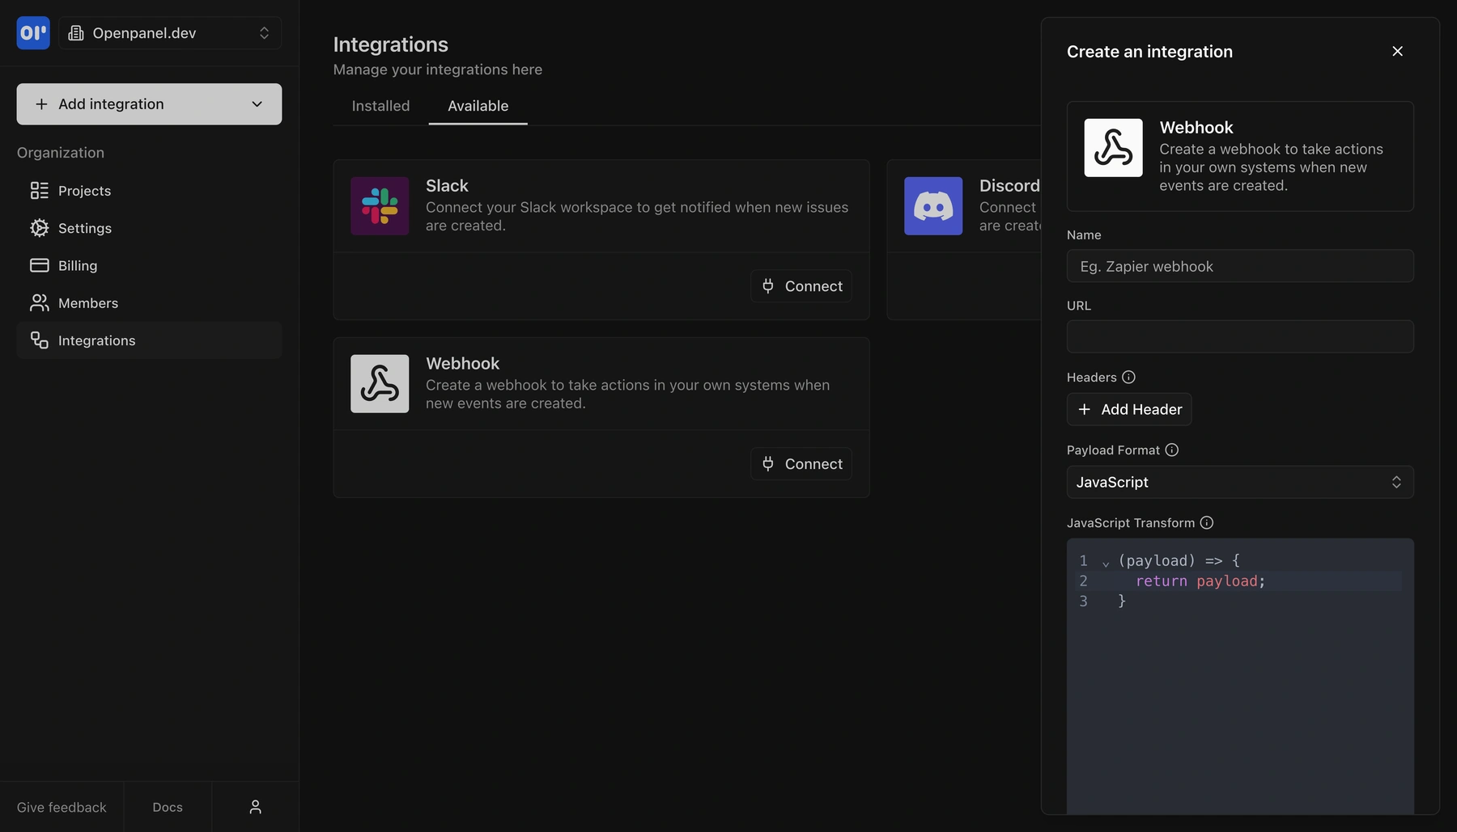Click the JavaScript Transform info icon
The image size is (1457, 832).
tap(1207, 522)
